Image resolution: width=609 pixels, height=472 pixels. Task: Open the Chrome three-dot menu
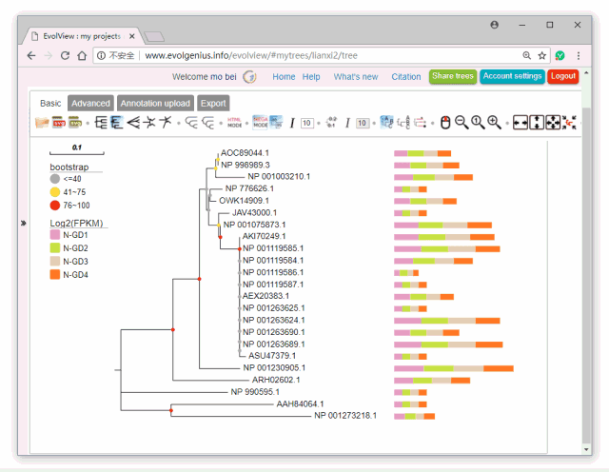579,55
